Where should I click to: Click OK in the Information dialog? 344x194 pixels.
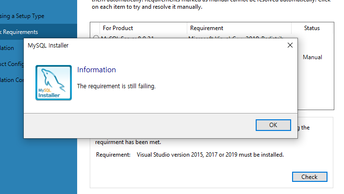[273, 125]
